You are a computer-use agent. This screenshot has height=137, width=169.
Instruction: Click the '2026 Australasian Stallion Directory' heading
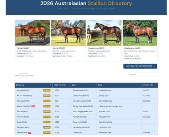click(x=86, y=3)
